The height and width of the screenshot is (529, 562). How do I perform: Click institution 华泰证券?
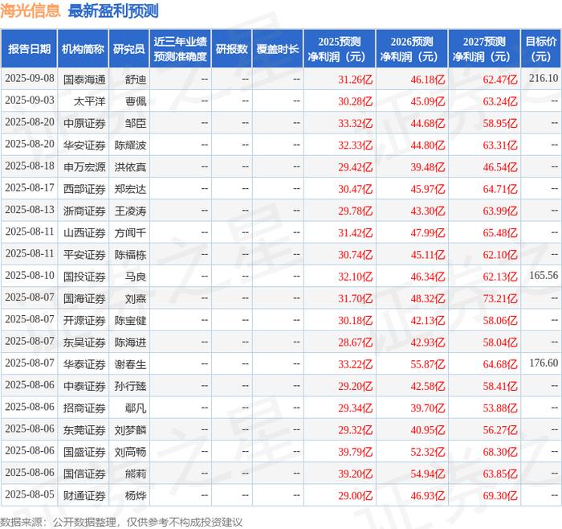coord(84,364)
